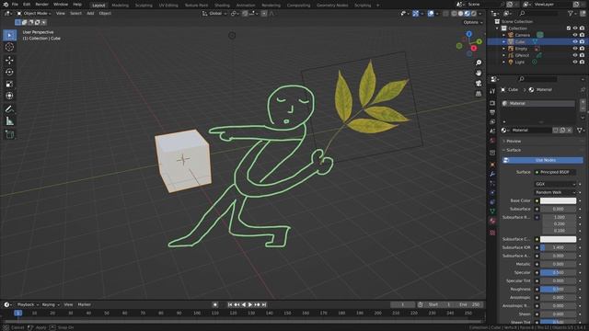Hide the Cube object in the outliner
Image resolution: width=589 pixels, height=331 pixels.
coord(574,41)
